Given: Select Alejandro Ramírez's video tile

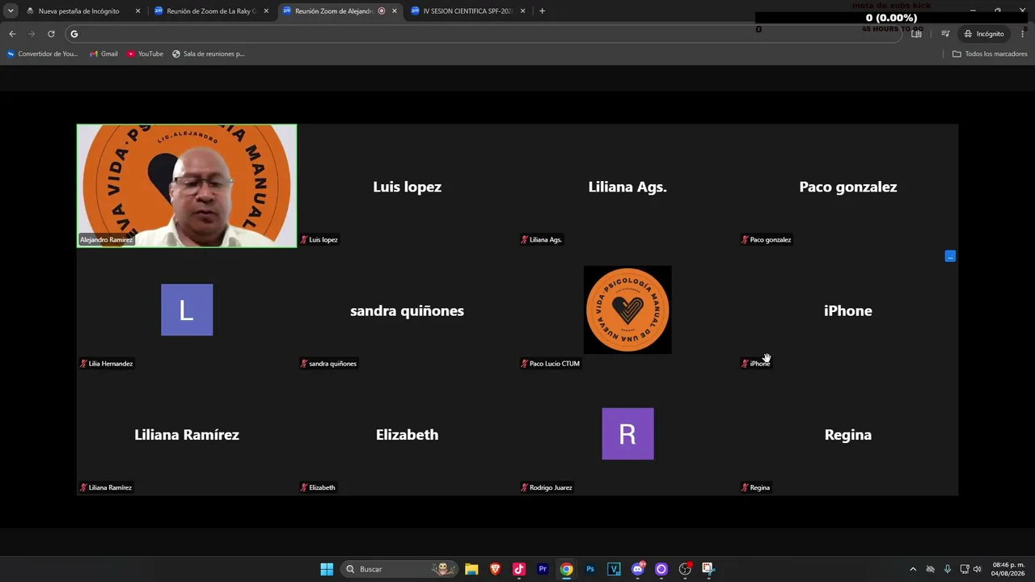Looking at the screenshot, I should (187, 186).
